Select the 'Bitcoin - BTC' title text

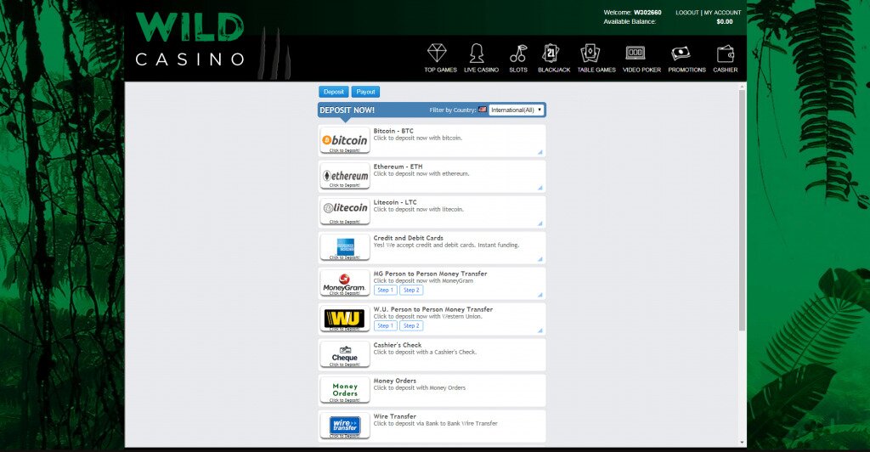coord(393,131)
